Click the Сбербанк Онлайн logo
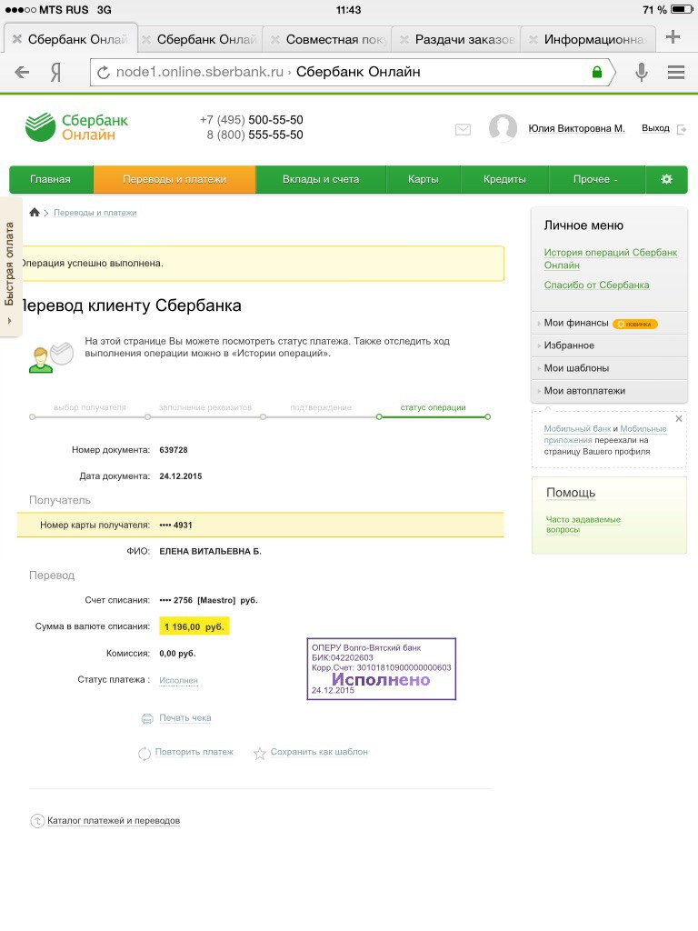Image resolution: width=698 pixels, height=931 pixels. pyautogui.click(x=76, y=127)
